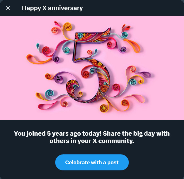
Task: Click the Celebrate with a post button
Action: [x=92, y=162]
